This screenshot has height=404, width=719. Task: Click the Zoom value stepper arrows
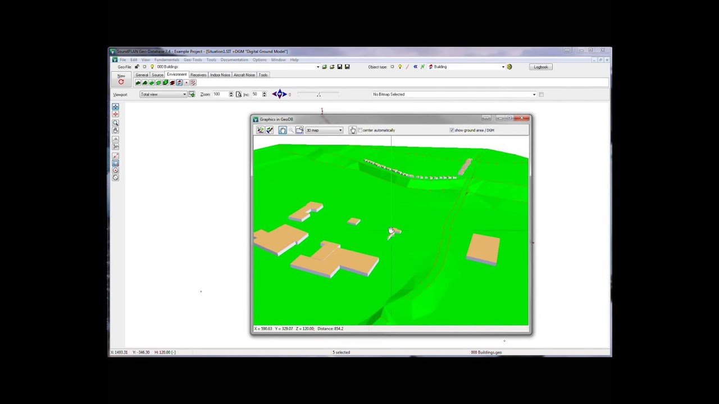(x=231, y=94)
